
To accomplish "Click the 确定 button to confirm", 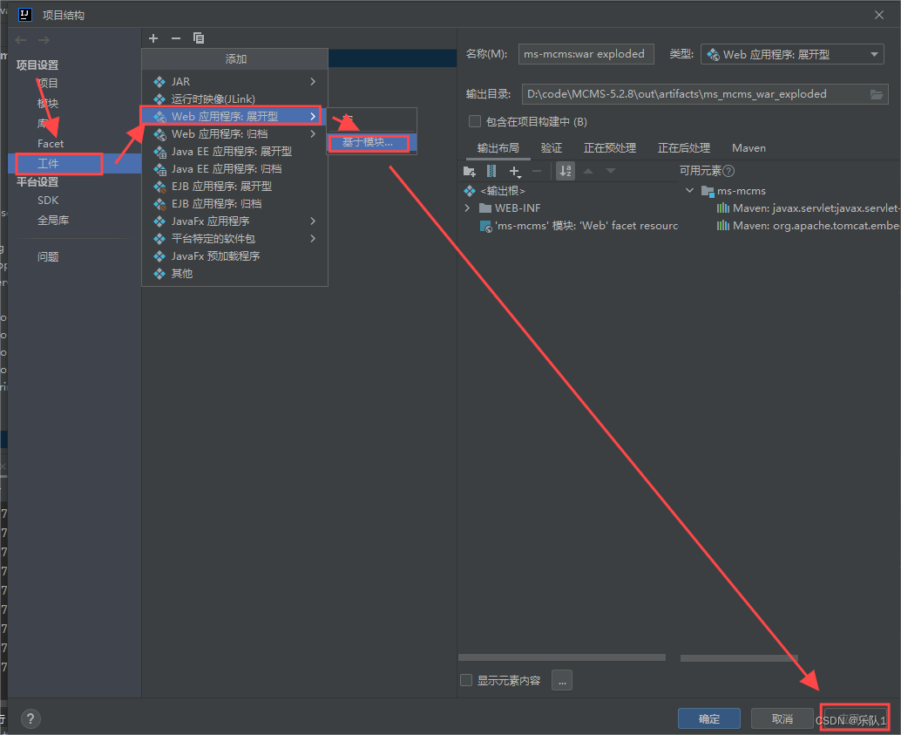I will click(x=708, y=718).
